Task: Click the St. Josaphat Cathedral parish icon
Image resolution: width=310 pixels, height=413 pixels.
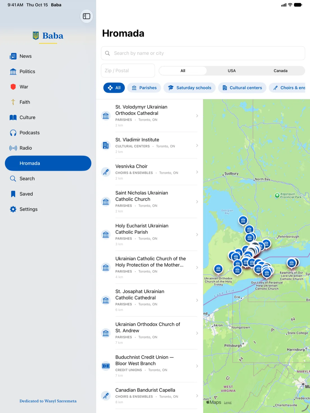Action: click(x=106, y=300)
